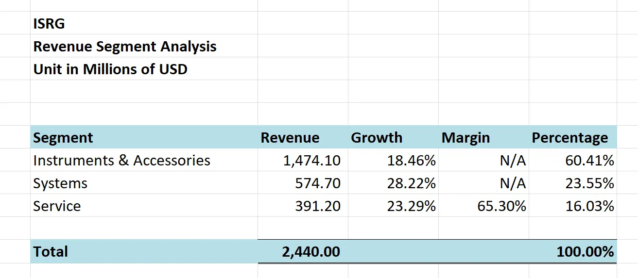
Task: Select the 28.22% growth cell
Action: tap(411, 183)
